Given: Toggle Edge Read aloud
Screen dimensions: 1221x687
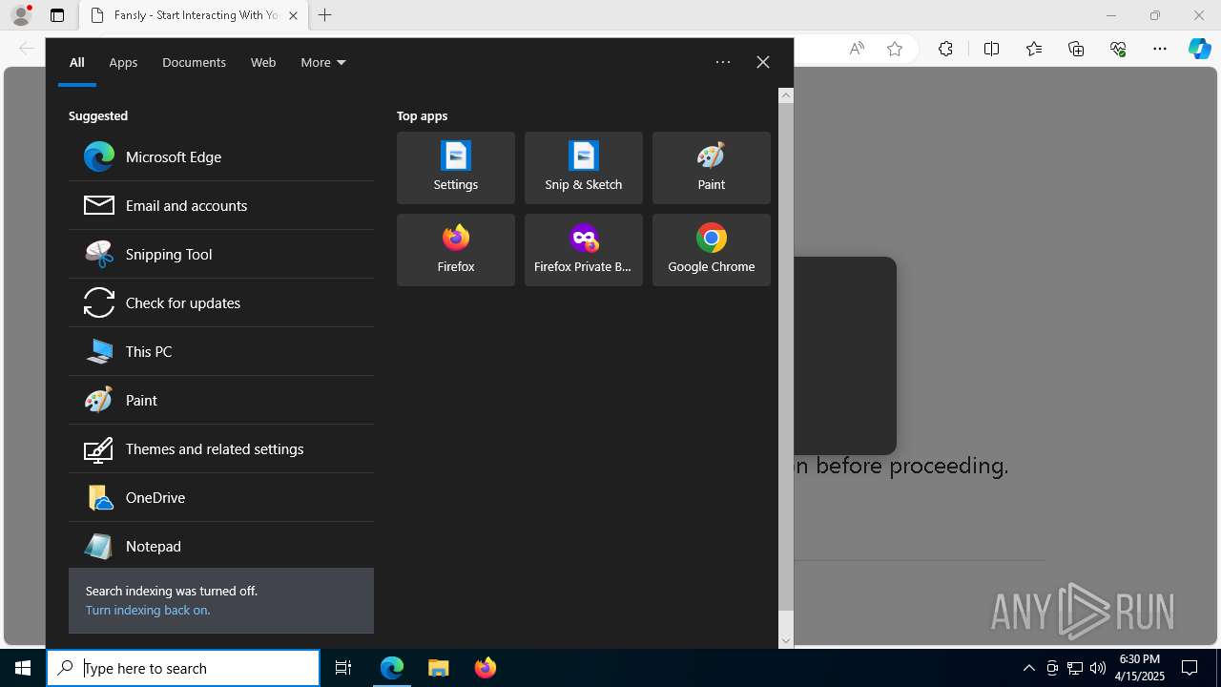Looking at the screenshot, I should click(857, 49).
